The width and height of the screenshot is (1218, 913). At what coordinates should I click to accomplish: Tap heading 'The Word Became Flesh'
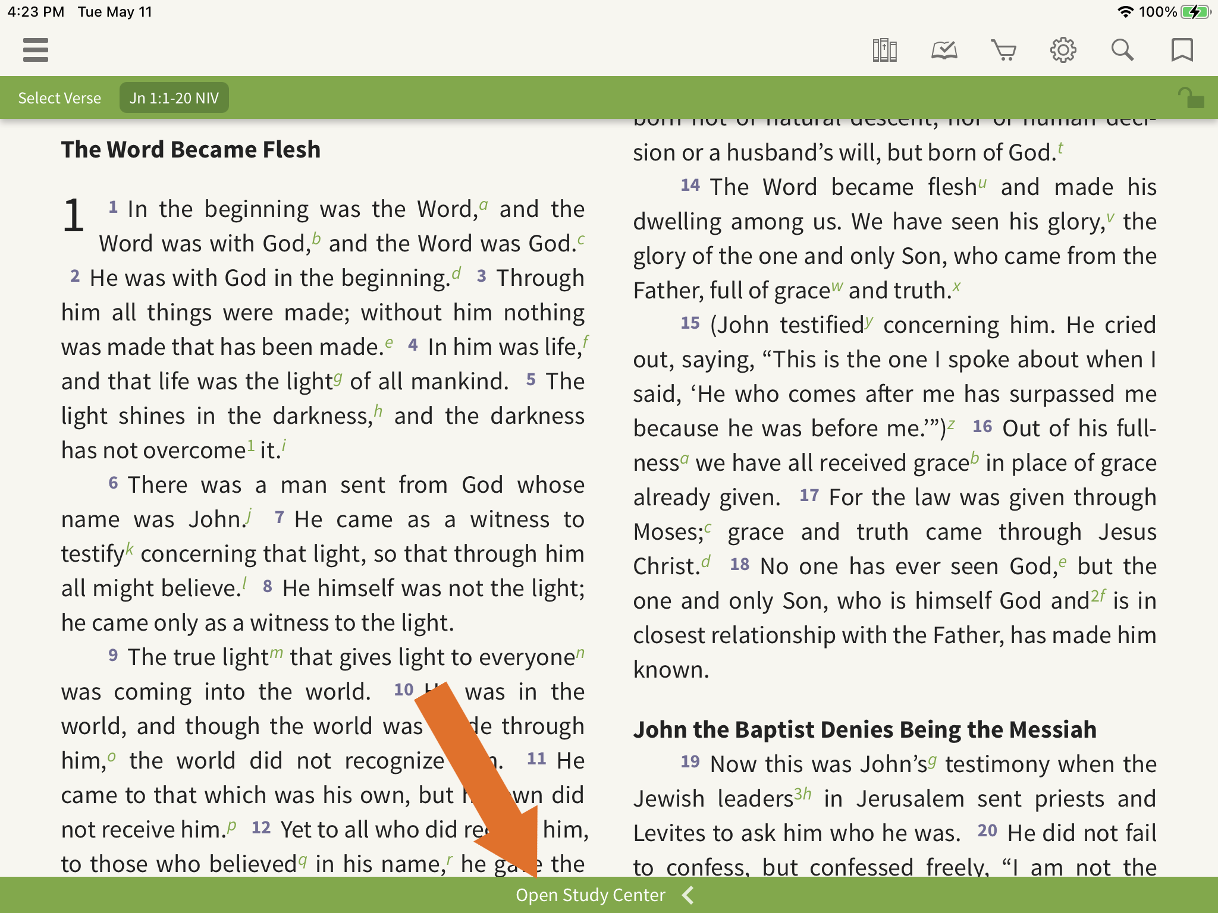pyautogui.click(x=191, y=149)
